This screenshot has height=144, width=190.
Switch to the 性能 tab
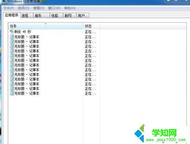(56, 16)
